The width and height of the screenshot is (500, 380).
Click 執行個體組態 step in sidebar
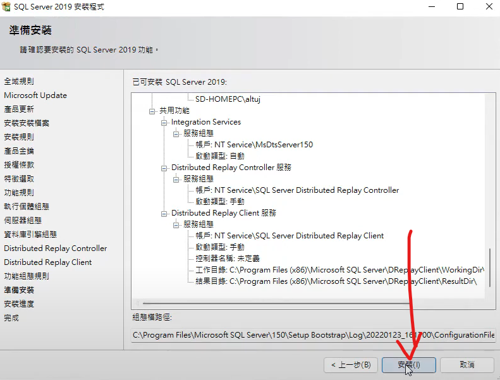[x=27, y=207]
